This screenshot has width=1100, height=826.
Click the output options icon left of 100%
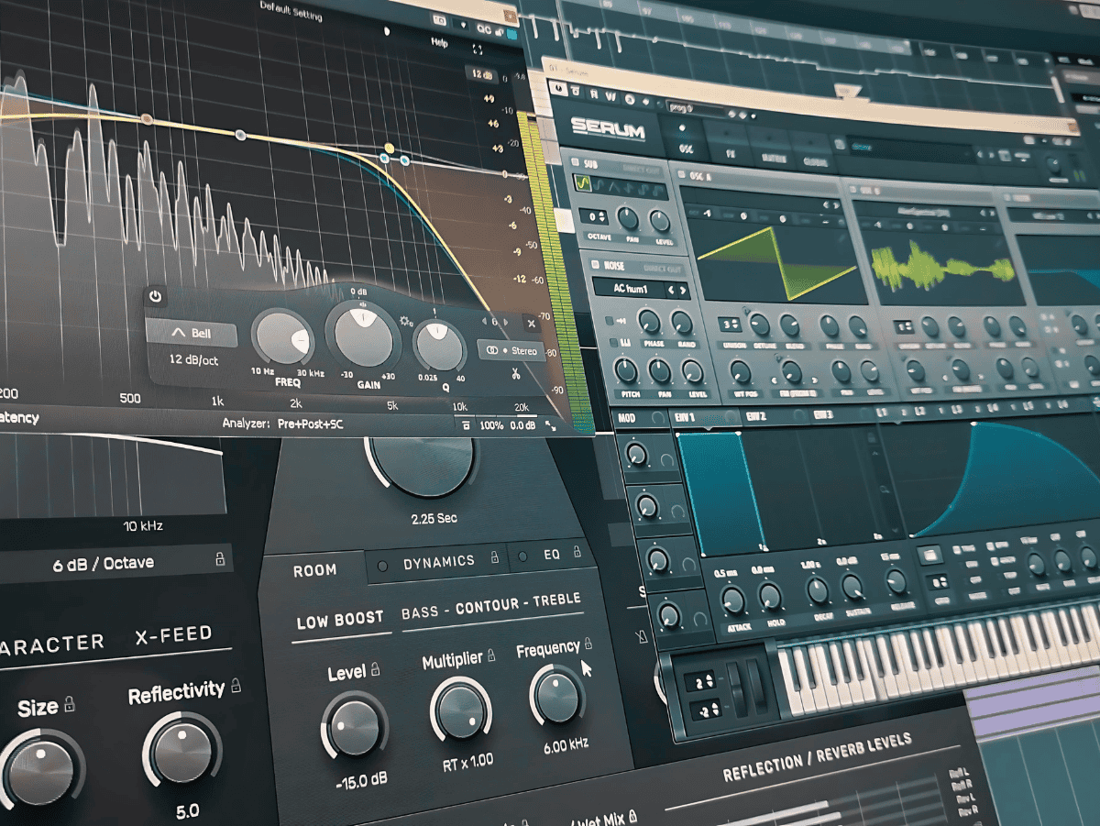[466, 425]
